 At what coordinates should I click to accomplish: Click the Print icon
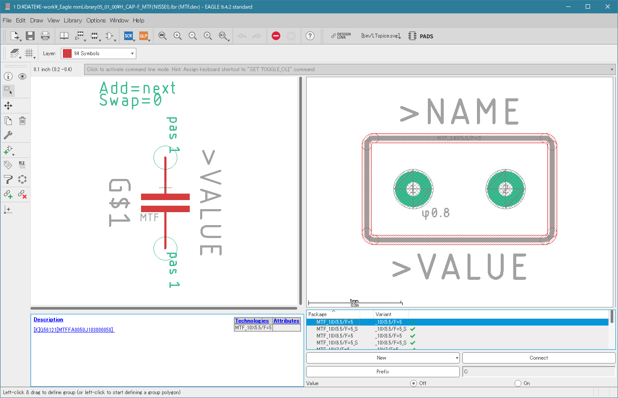tap(45, 36)
